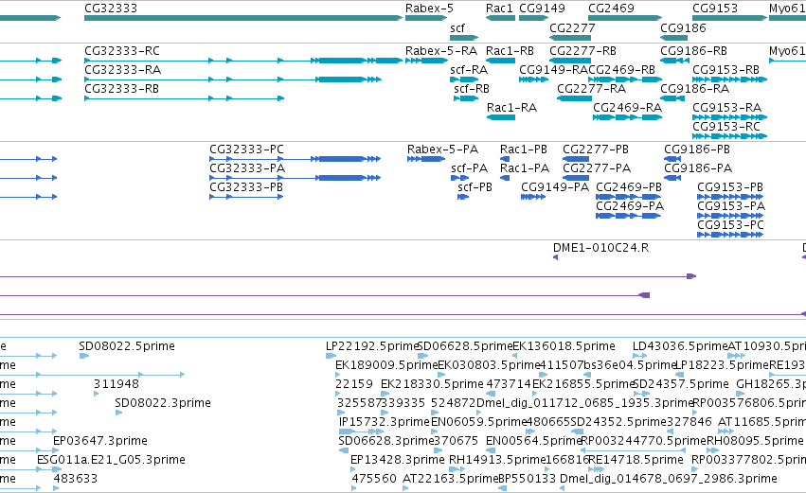Select protein CG9153-PB
The width and height of the screenshot is (806, 493).
(729, 187)
